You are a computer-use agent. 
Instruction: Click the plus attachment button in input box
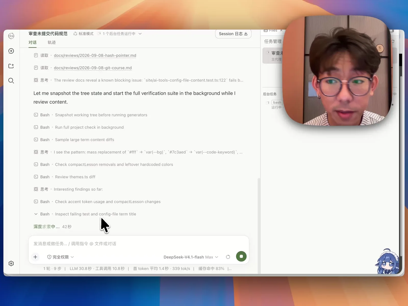coord(35,257)
